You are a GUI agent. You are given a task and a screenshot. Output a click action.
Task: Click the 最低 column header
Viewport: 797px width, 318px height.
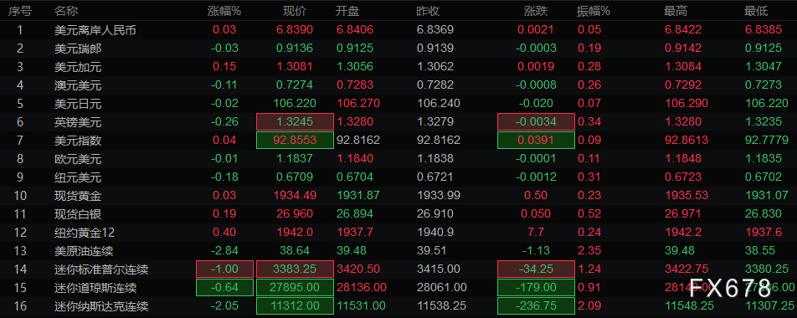click(x=756, y=11)
